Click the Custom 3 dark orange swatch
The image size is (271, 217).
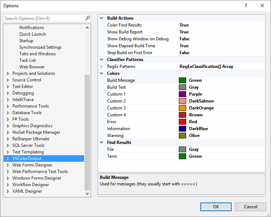click(182, 108)
